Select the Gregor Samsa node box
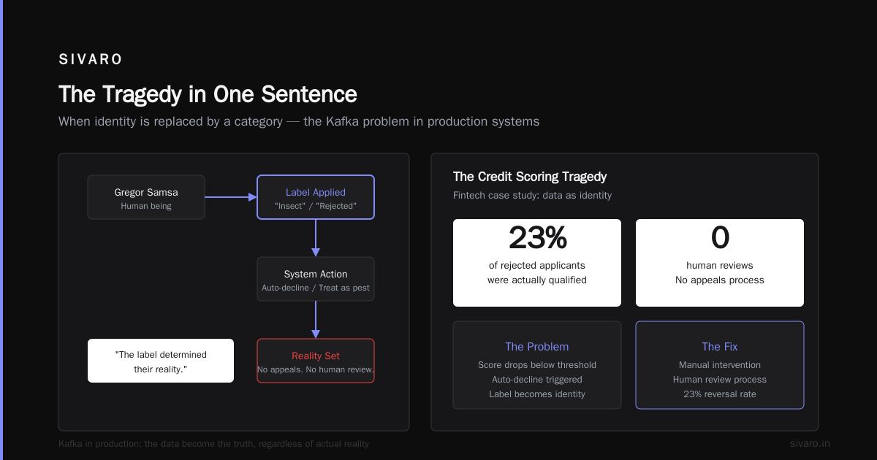The height and width of the screenshot is (460, 877). click(146, 197)
